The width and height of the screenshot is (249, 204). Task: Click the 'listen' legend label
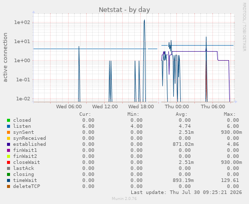pos(22,126)
